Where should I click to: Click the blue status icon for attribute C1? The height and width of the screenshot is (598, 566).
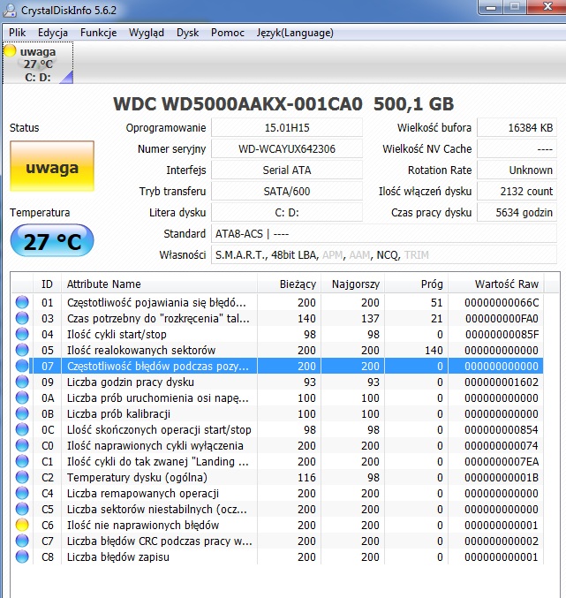coord(22,461)
